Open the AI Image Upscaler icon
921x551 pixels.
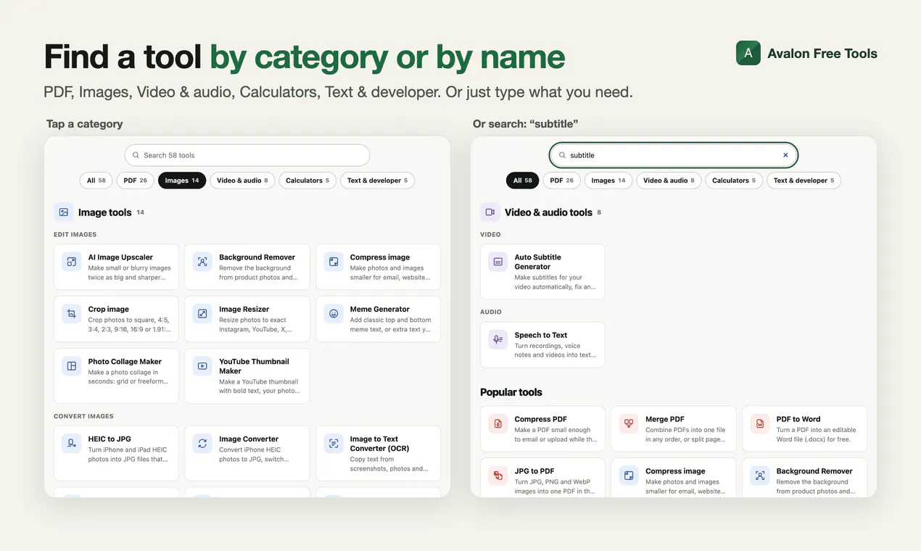click(72, 262)
